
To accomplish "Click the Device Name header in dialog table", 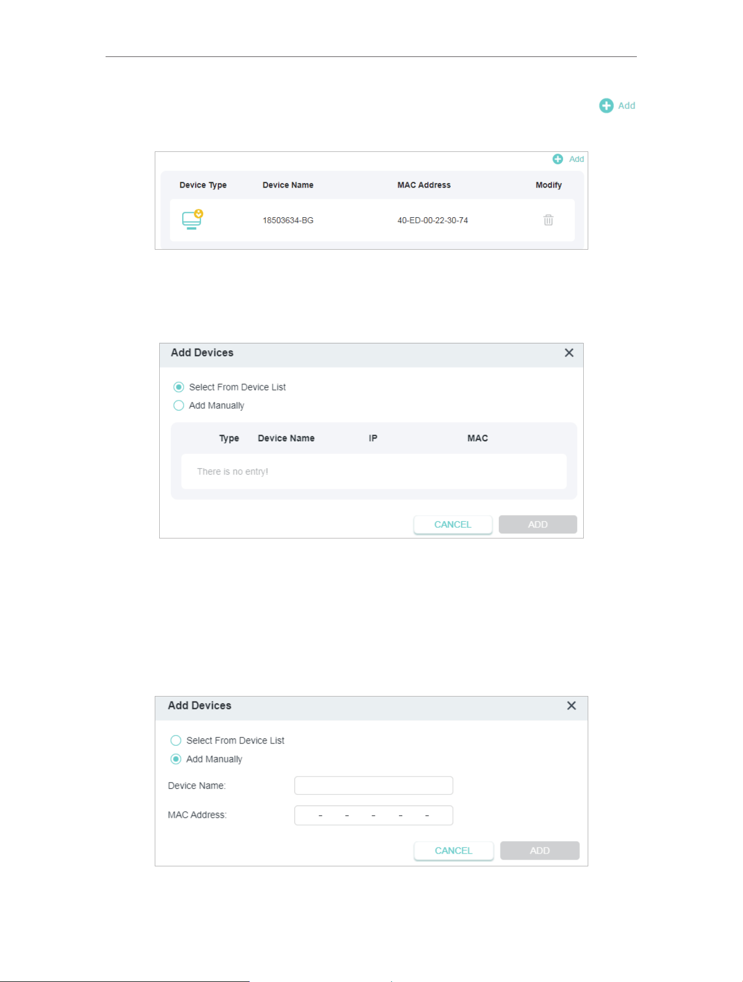I will point(286,438).
